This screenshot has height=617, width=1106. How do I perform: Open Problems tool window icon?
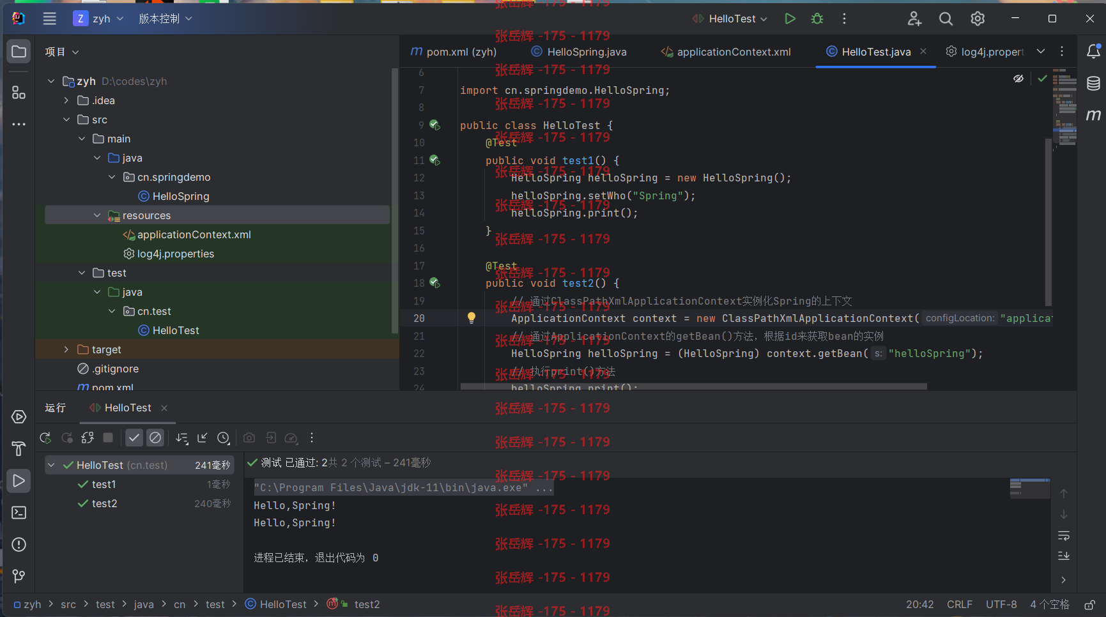[x=19, y=545]
